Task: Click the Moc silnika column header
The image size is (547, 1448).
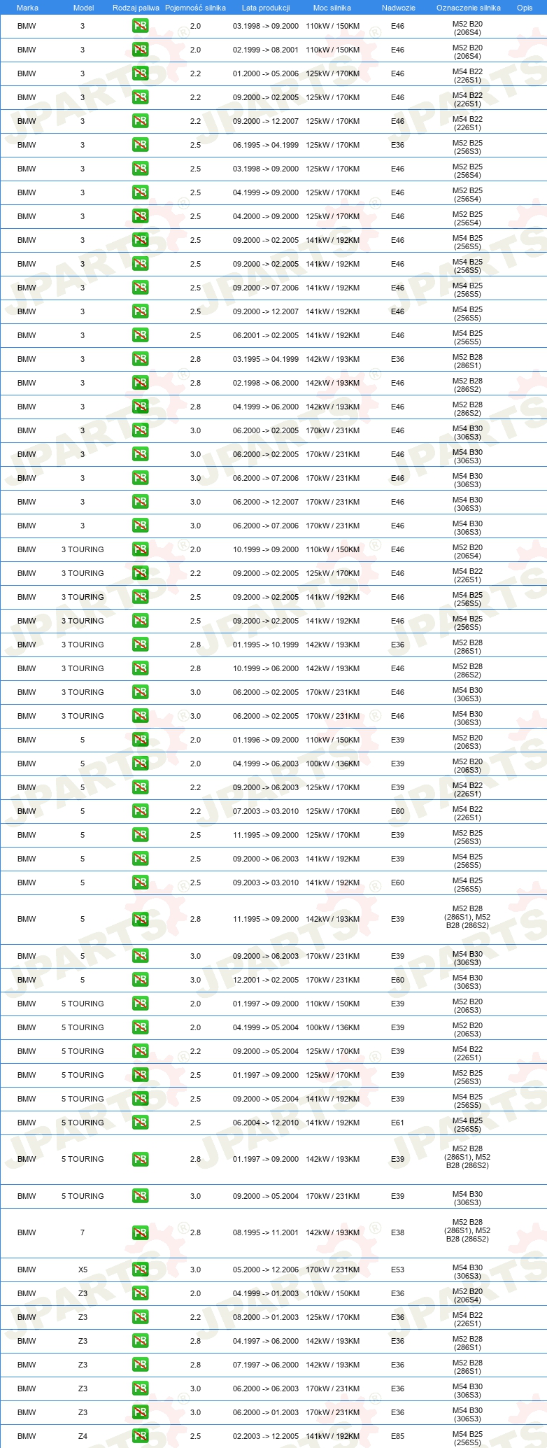Action: 332,8
